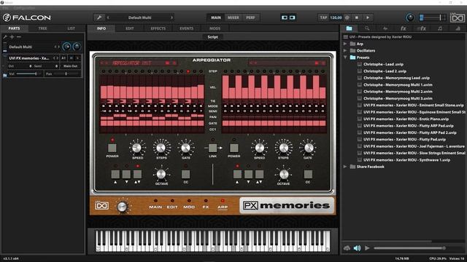Toggle the CC button on left arpeggiator
The width and height of the screenshot is (467, 262).
(185, 174)
